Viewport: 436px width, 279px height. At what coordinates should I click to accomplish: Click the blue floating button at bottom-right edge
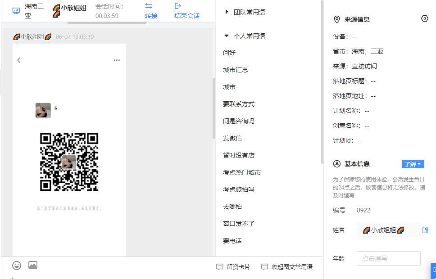[433, 270]
